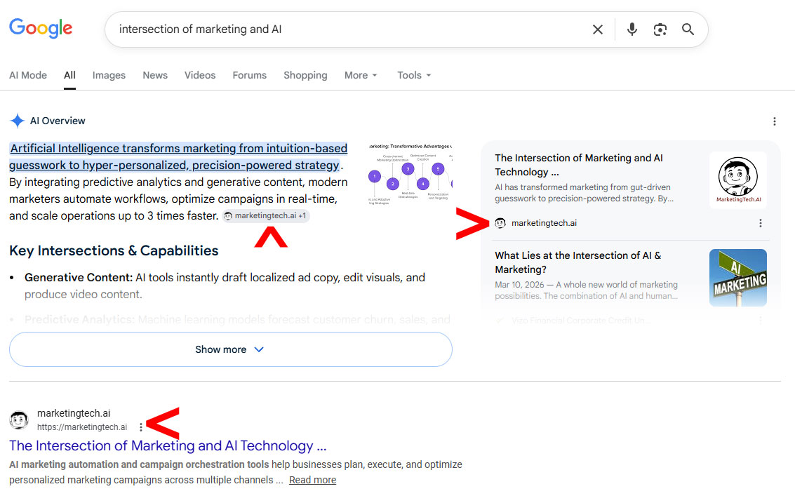Viewport: 795px width, 503px height.
Task: Click marketingtech.ai favicon in source card
Action: pos(500,223)
